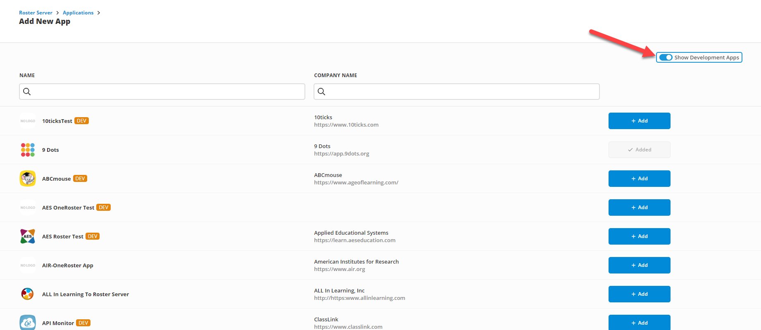Click the magnifier icon in the Name search
This screenshot has width=761, height=330.
(x=27, y=92)
